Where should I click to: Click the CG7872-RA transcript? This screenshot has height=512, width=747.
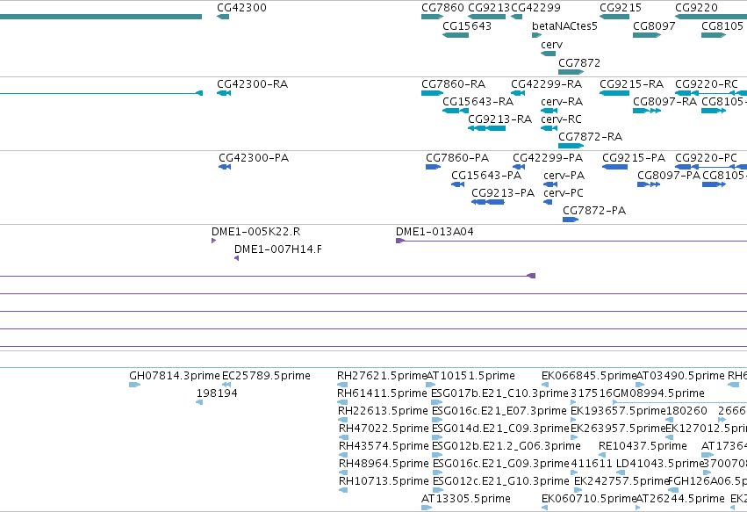pos(571,146)
